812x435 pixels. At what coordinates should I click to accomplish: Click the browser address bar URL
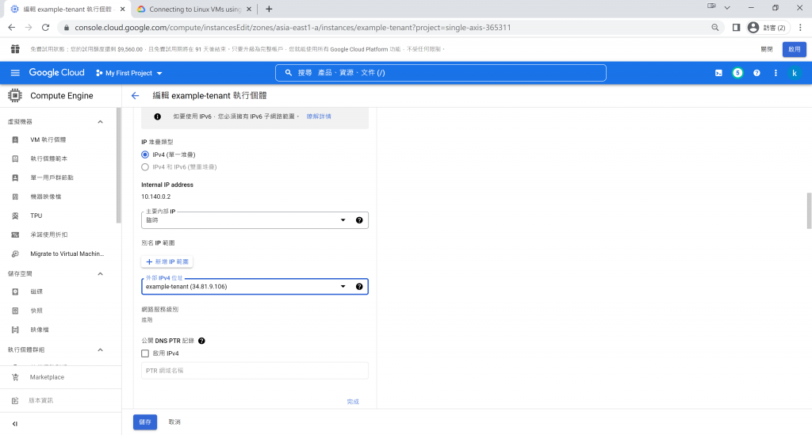pos(293,28)
